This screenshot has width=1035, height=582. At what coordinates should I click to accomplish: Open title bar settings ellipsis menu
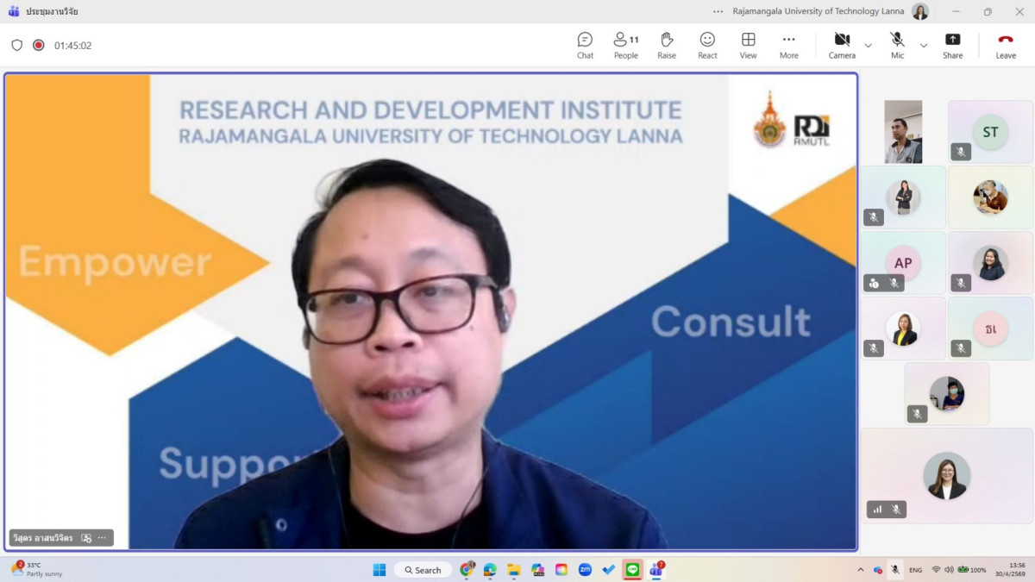[x=718, y=11]
